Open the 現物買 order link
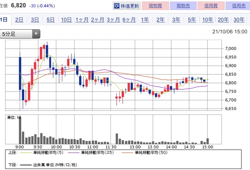 pyautogui.click(x=155, y=6)
